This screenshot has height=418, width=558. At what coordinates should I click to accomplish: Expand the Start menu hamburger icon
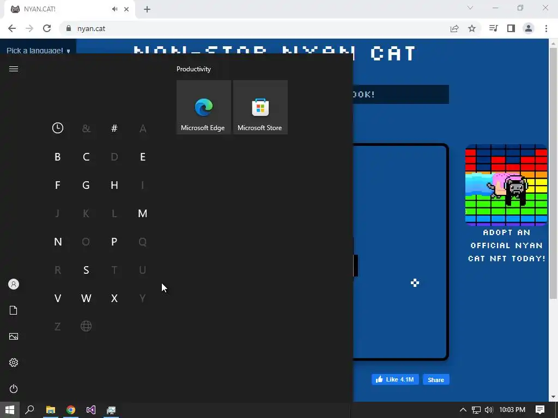pyautogui.click(x=14, y=69)
